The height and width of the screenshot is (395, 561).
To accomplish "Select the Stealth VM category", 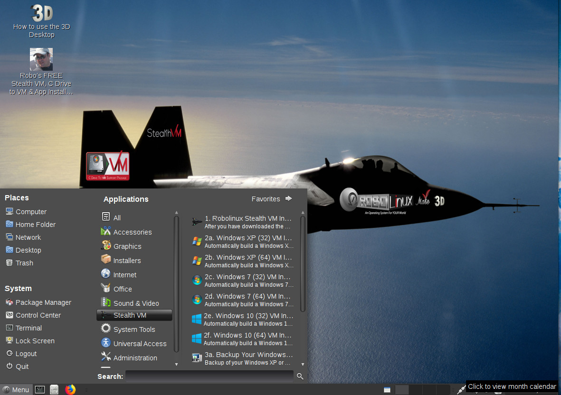I will [x=134, y=315].
